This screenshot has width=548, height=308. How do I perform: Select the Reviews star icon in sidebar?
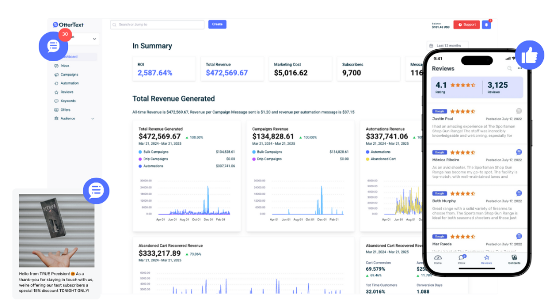57,92
